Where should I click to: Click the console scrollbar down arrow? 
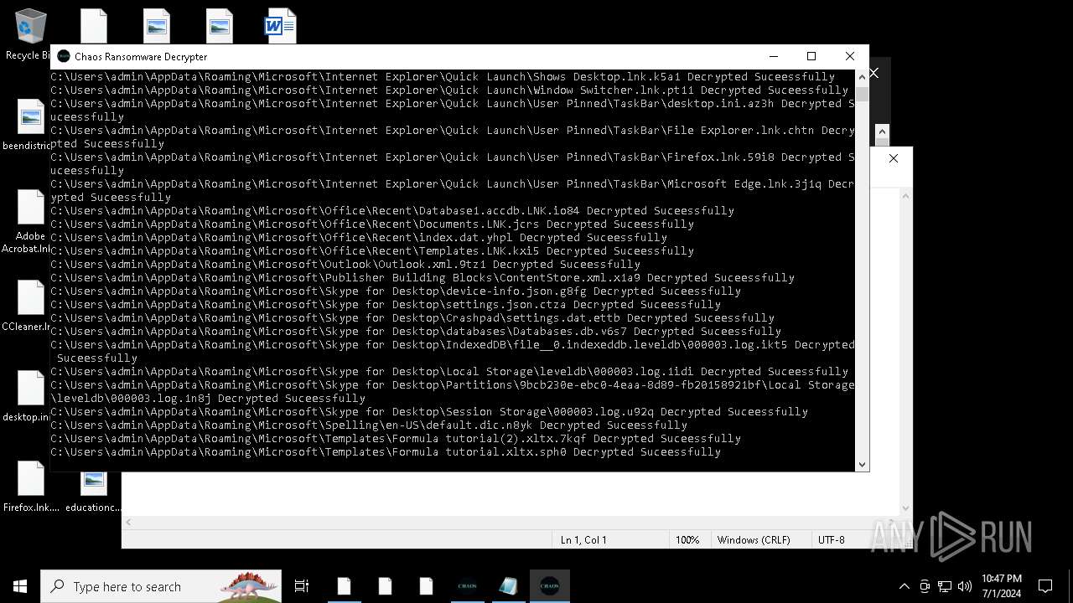[x=862, y=464]
